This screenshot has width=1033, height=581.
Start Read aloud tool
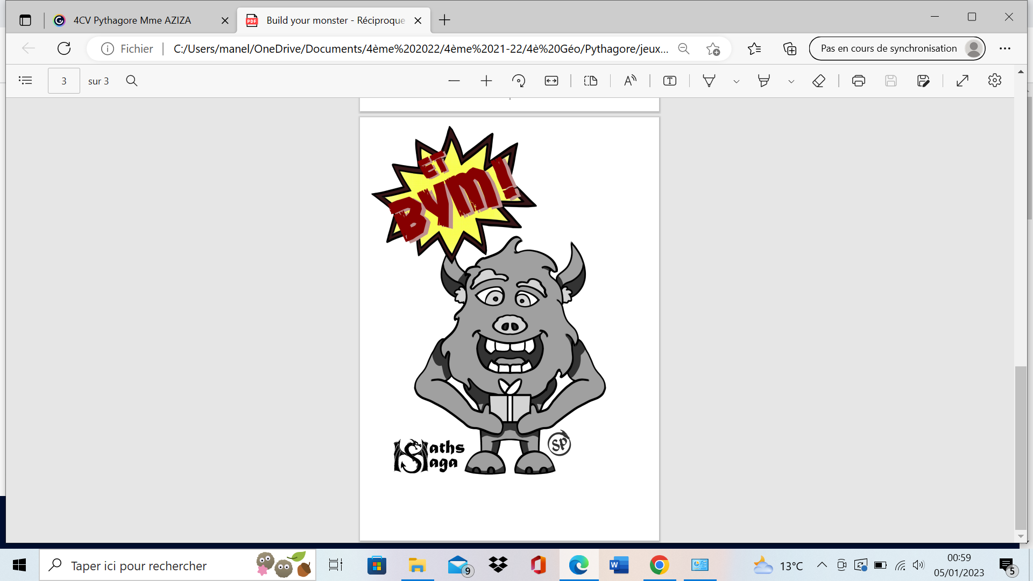(x=630, y=81)
